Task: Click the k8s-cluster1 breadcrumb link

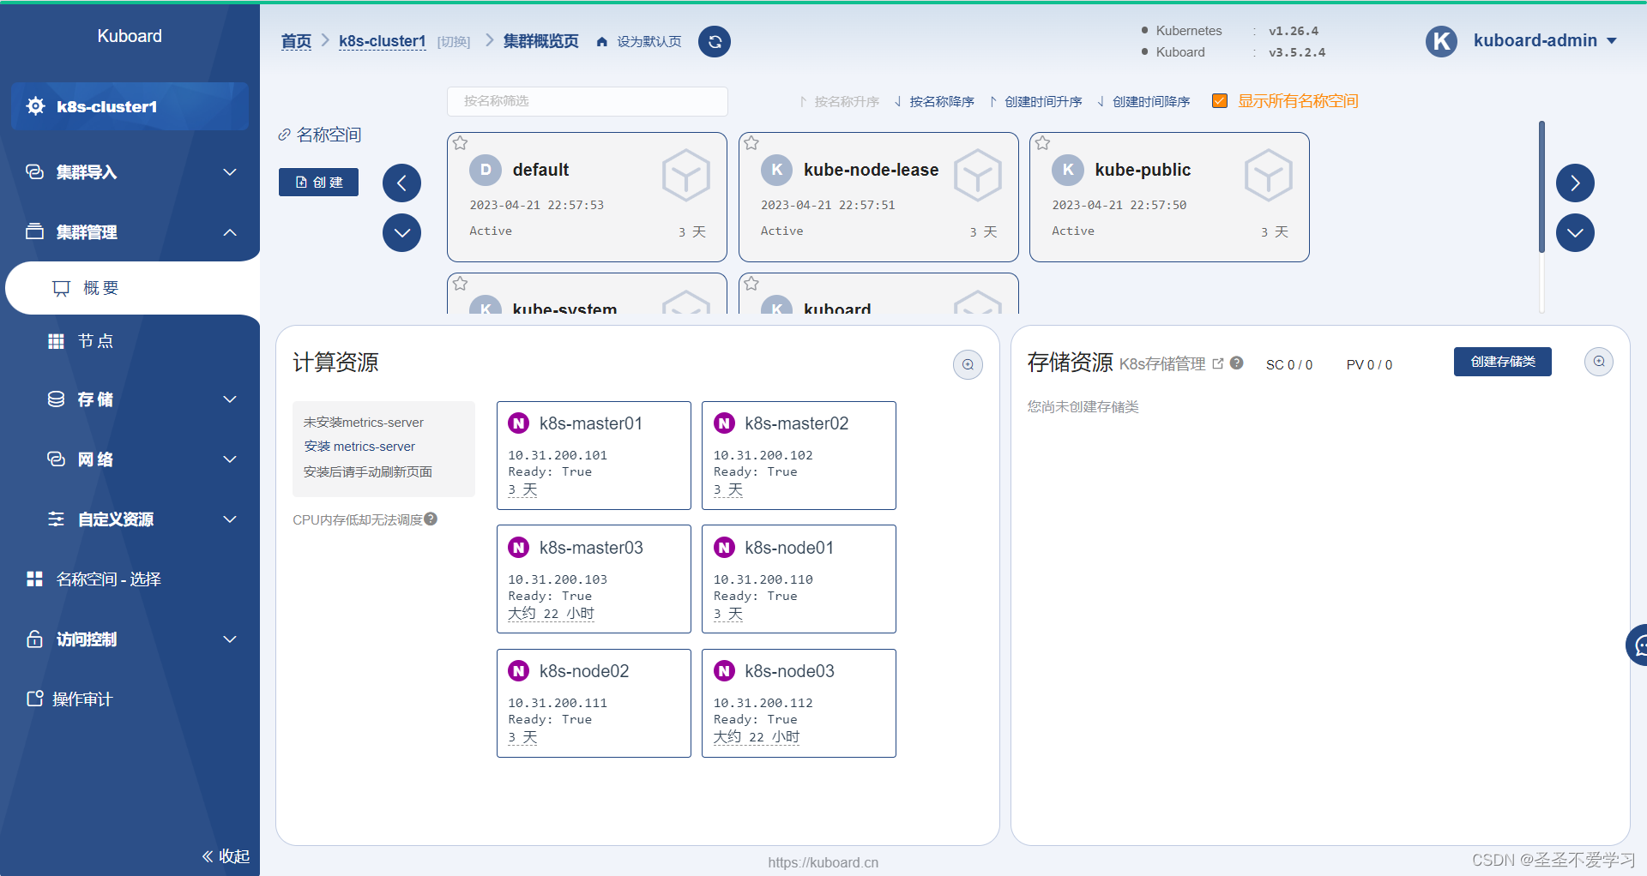Action: pyautogui.click(x=382, y=41)
